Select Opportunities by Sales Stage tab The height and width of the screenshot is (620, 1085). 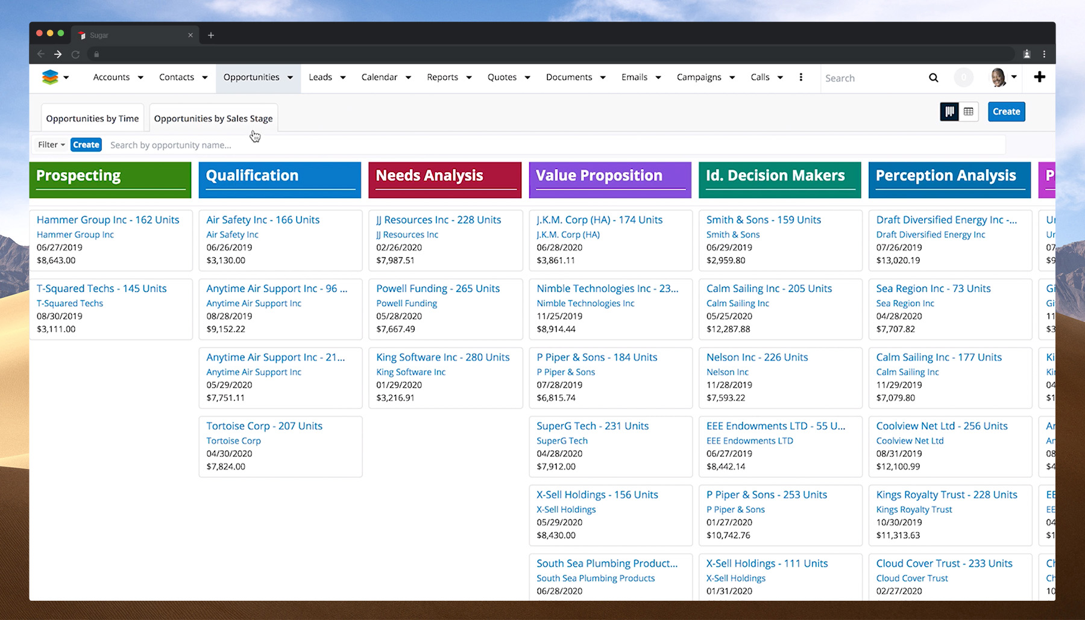pos(213,118)
